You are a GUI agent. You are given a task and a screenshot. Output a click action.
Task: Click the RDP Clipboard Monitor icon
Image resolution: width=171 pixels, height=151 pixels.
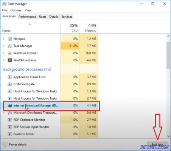tap(10, 120)
